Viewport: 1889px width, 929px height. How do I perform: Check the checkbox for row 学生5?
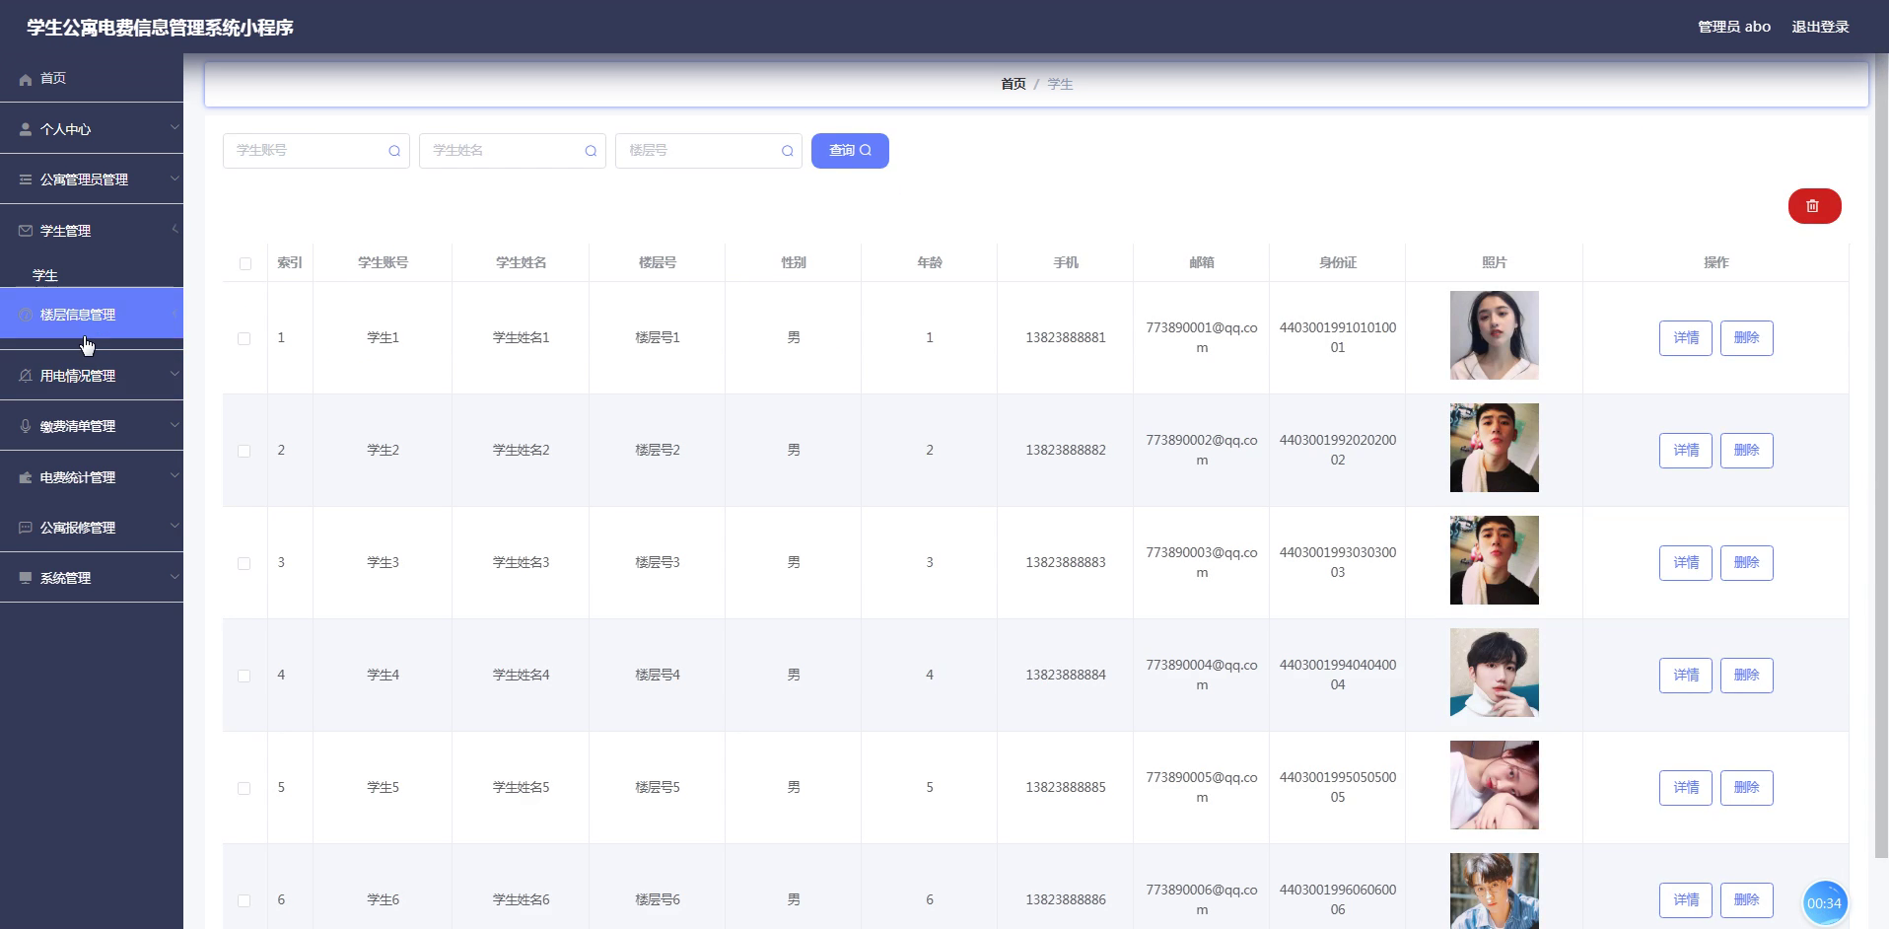(244, 788)
